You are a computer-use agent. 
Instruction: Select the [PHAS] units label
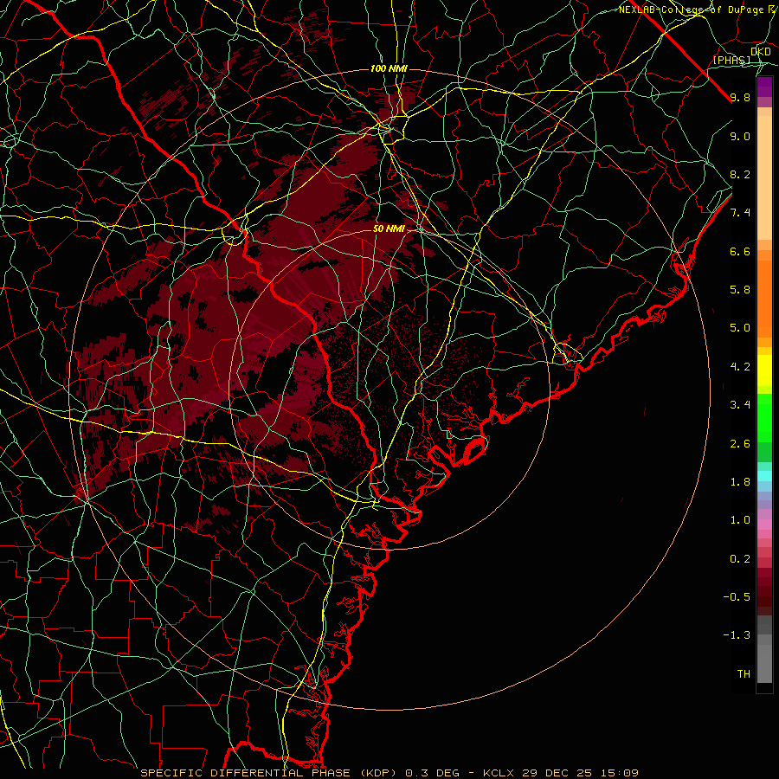tap(732, 60)
